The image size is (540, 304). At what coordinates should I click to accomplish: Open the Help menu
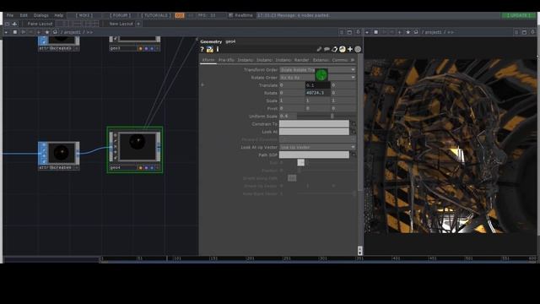[59, 15]
